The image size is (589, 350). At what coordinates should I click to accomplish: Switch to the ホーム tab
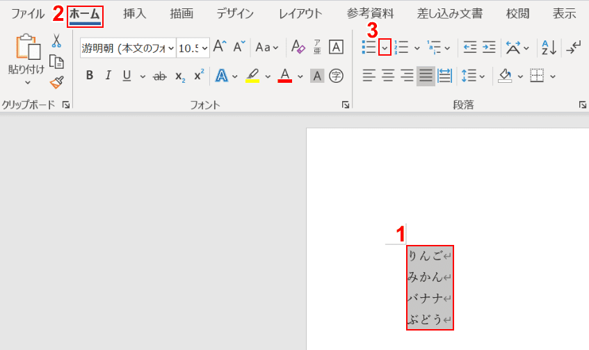(85, 16)
